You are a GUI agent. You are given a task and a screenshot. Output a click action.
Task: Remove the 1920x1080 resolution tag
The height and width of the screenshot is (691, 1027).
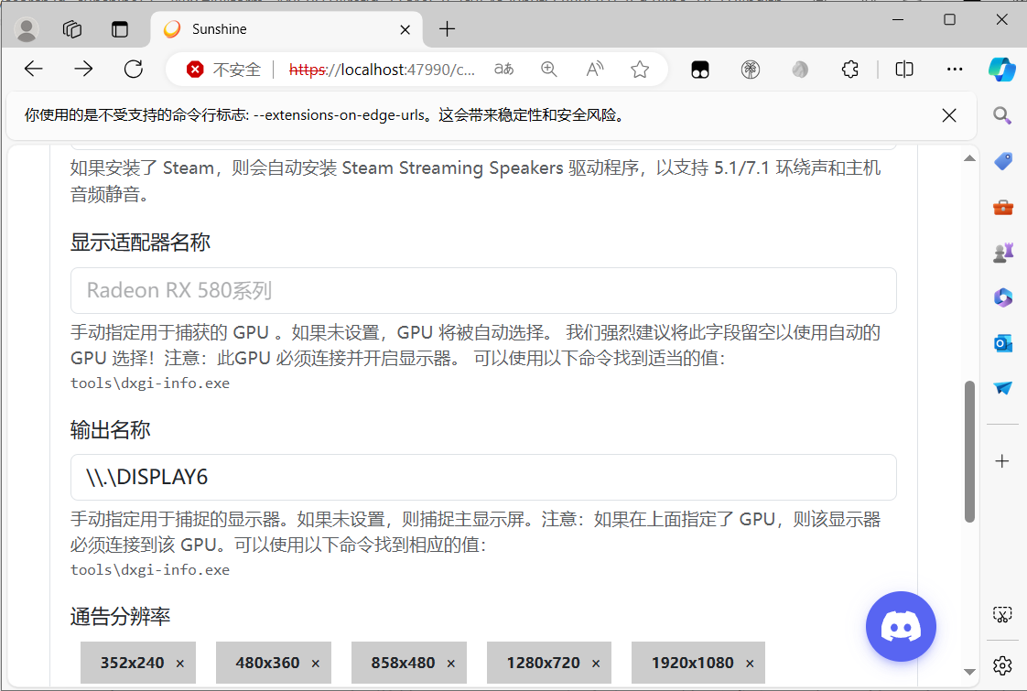pos(750,664)
